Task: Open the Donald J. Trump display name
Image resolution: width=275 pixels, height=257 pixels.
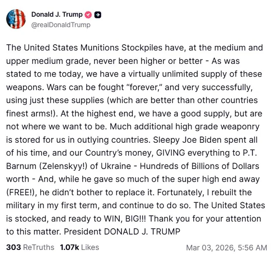Action: point(57,15)
